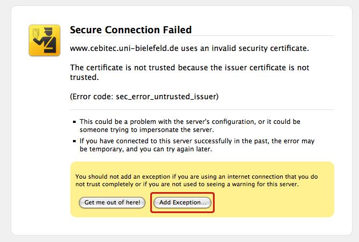Click the divider line under the heading
Image resolution: width=359 pixels, height=242 pixels.
click(202, 36)
